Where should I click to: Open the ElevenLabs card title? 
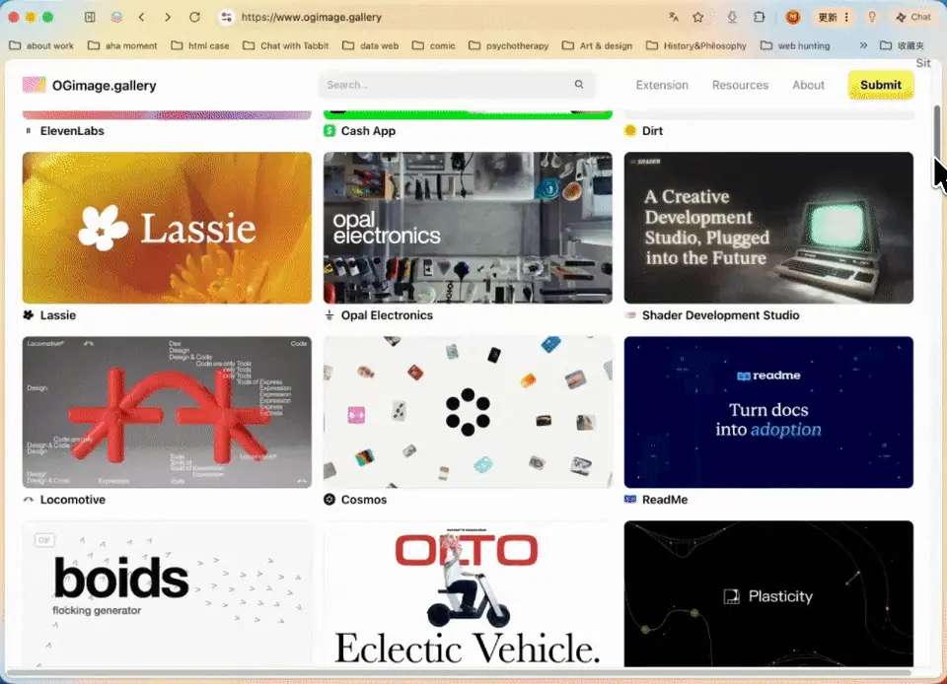[x=72, y=131]
